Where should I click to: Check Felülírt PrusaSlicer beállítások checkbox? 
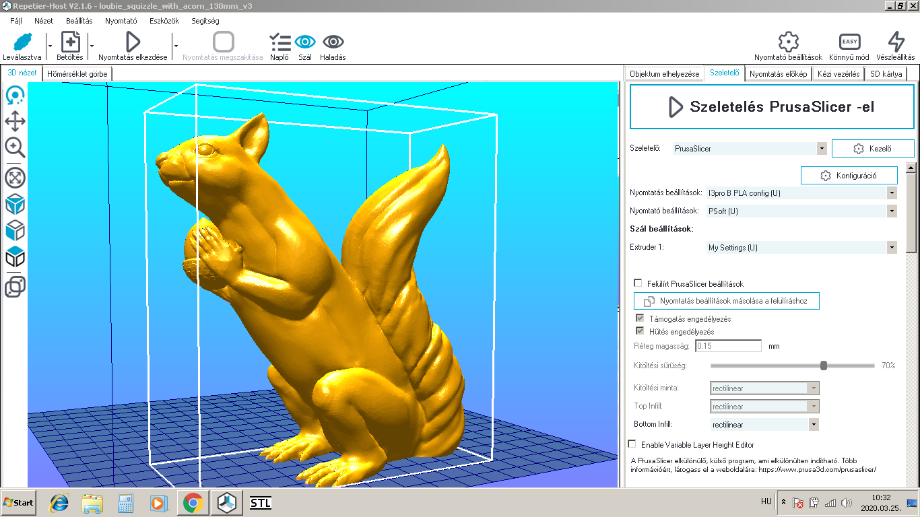(638, 283)
